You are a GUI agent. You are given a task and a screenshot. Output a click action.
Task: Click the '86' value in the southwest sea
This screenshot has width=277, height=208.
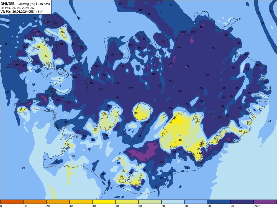[x=23, y=168]
